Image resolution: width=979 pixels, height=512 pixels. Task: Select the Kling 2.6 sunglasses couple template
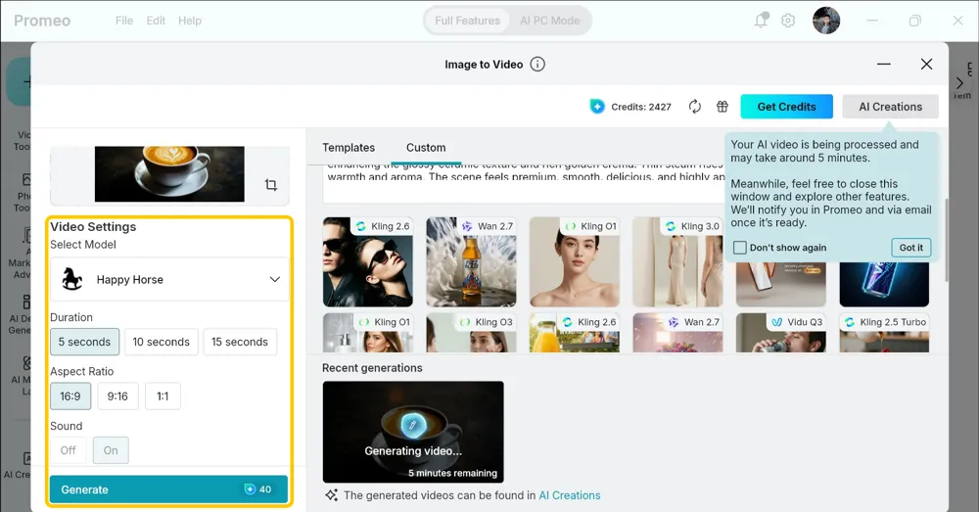click(368, 261)
